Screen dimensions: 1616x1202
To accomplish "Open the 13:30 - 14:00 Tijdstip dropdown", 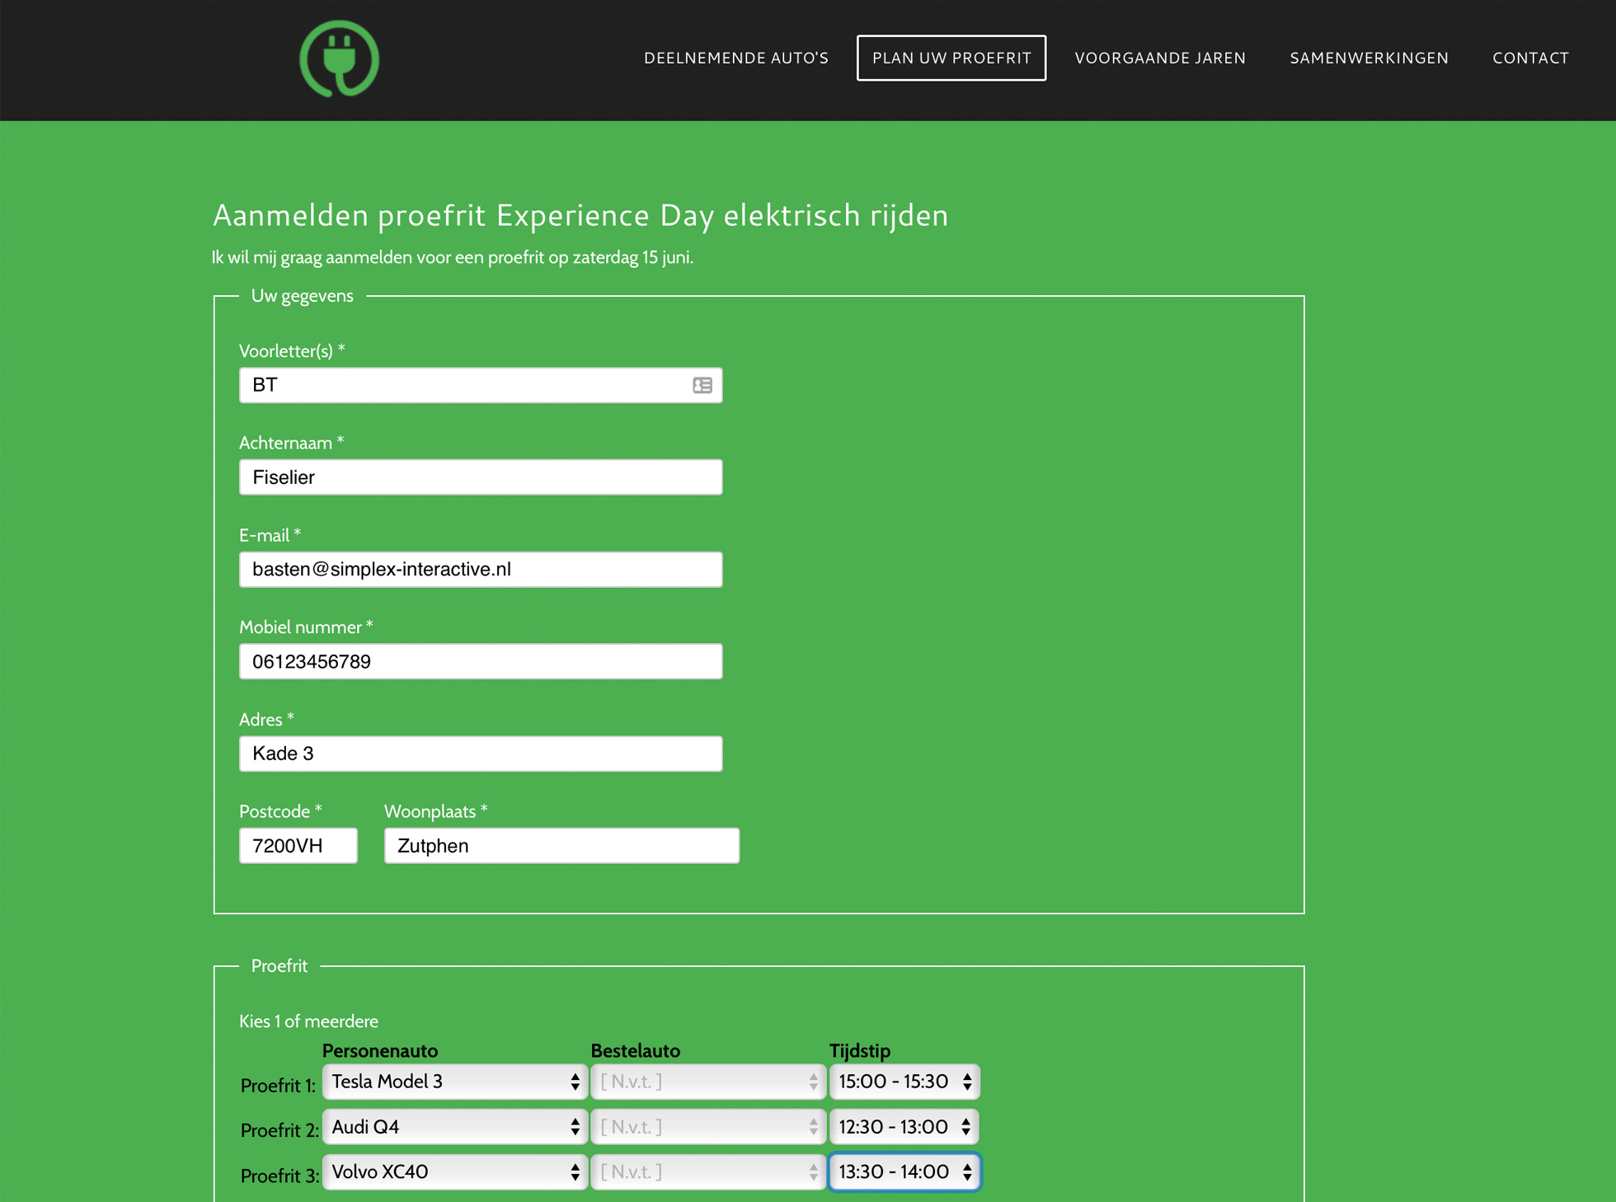I will [904, 1171].
